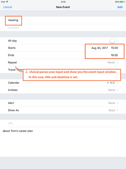Tap the Wi-Fi status icon
Screen dimensions: 126x169
point(7,2)
